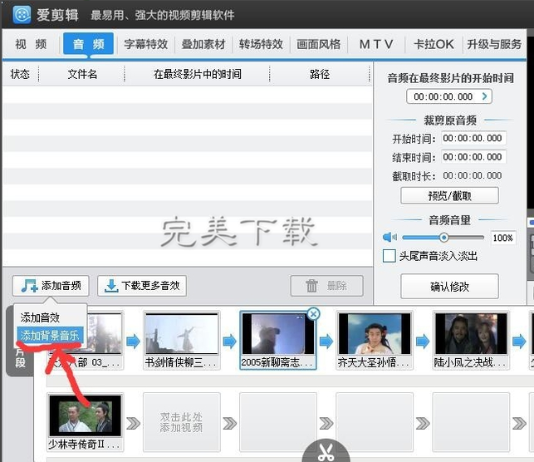Click blue arrow after 齐天大圣孙悟 clip
The height and width of the screenshot is (462, 534).
point(423,341)
